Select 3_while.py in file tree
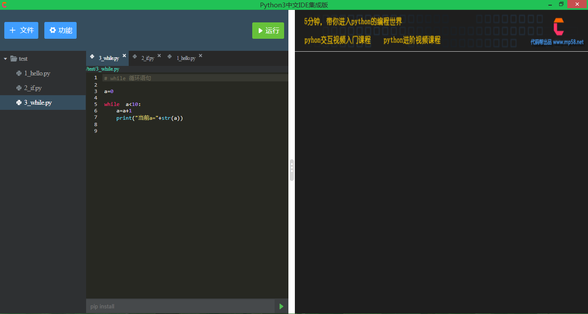 37,103
